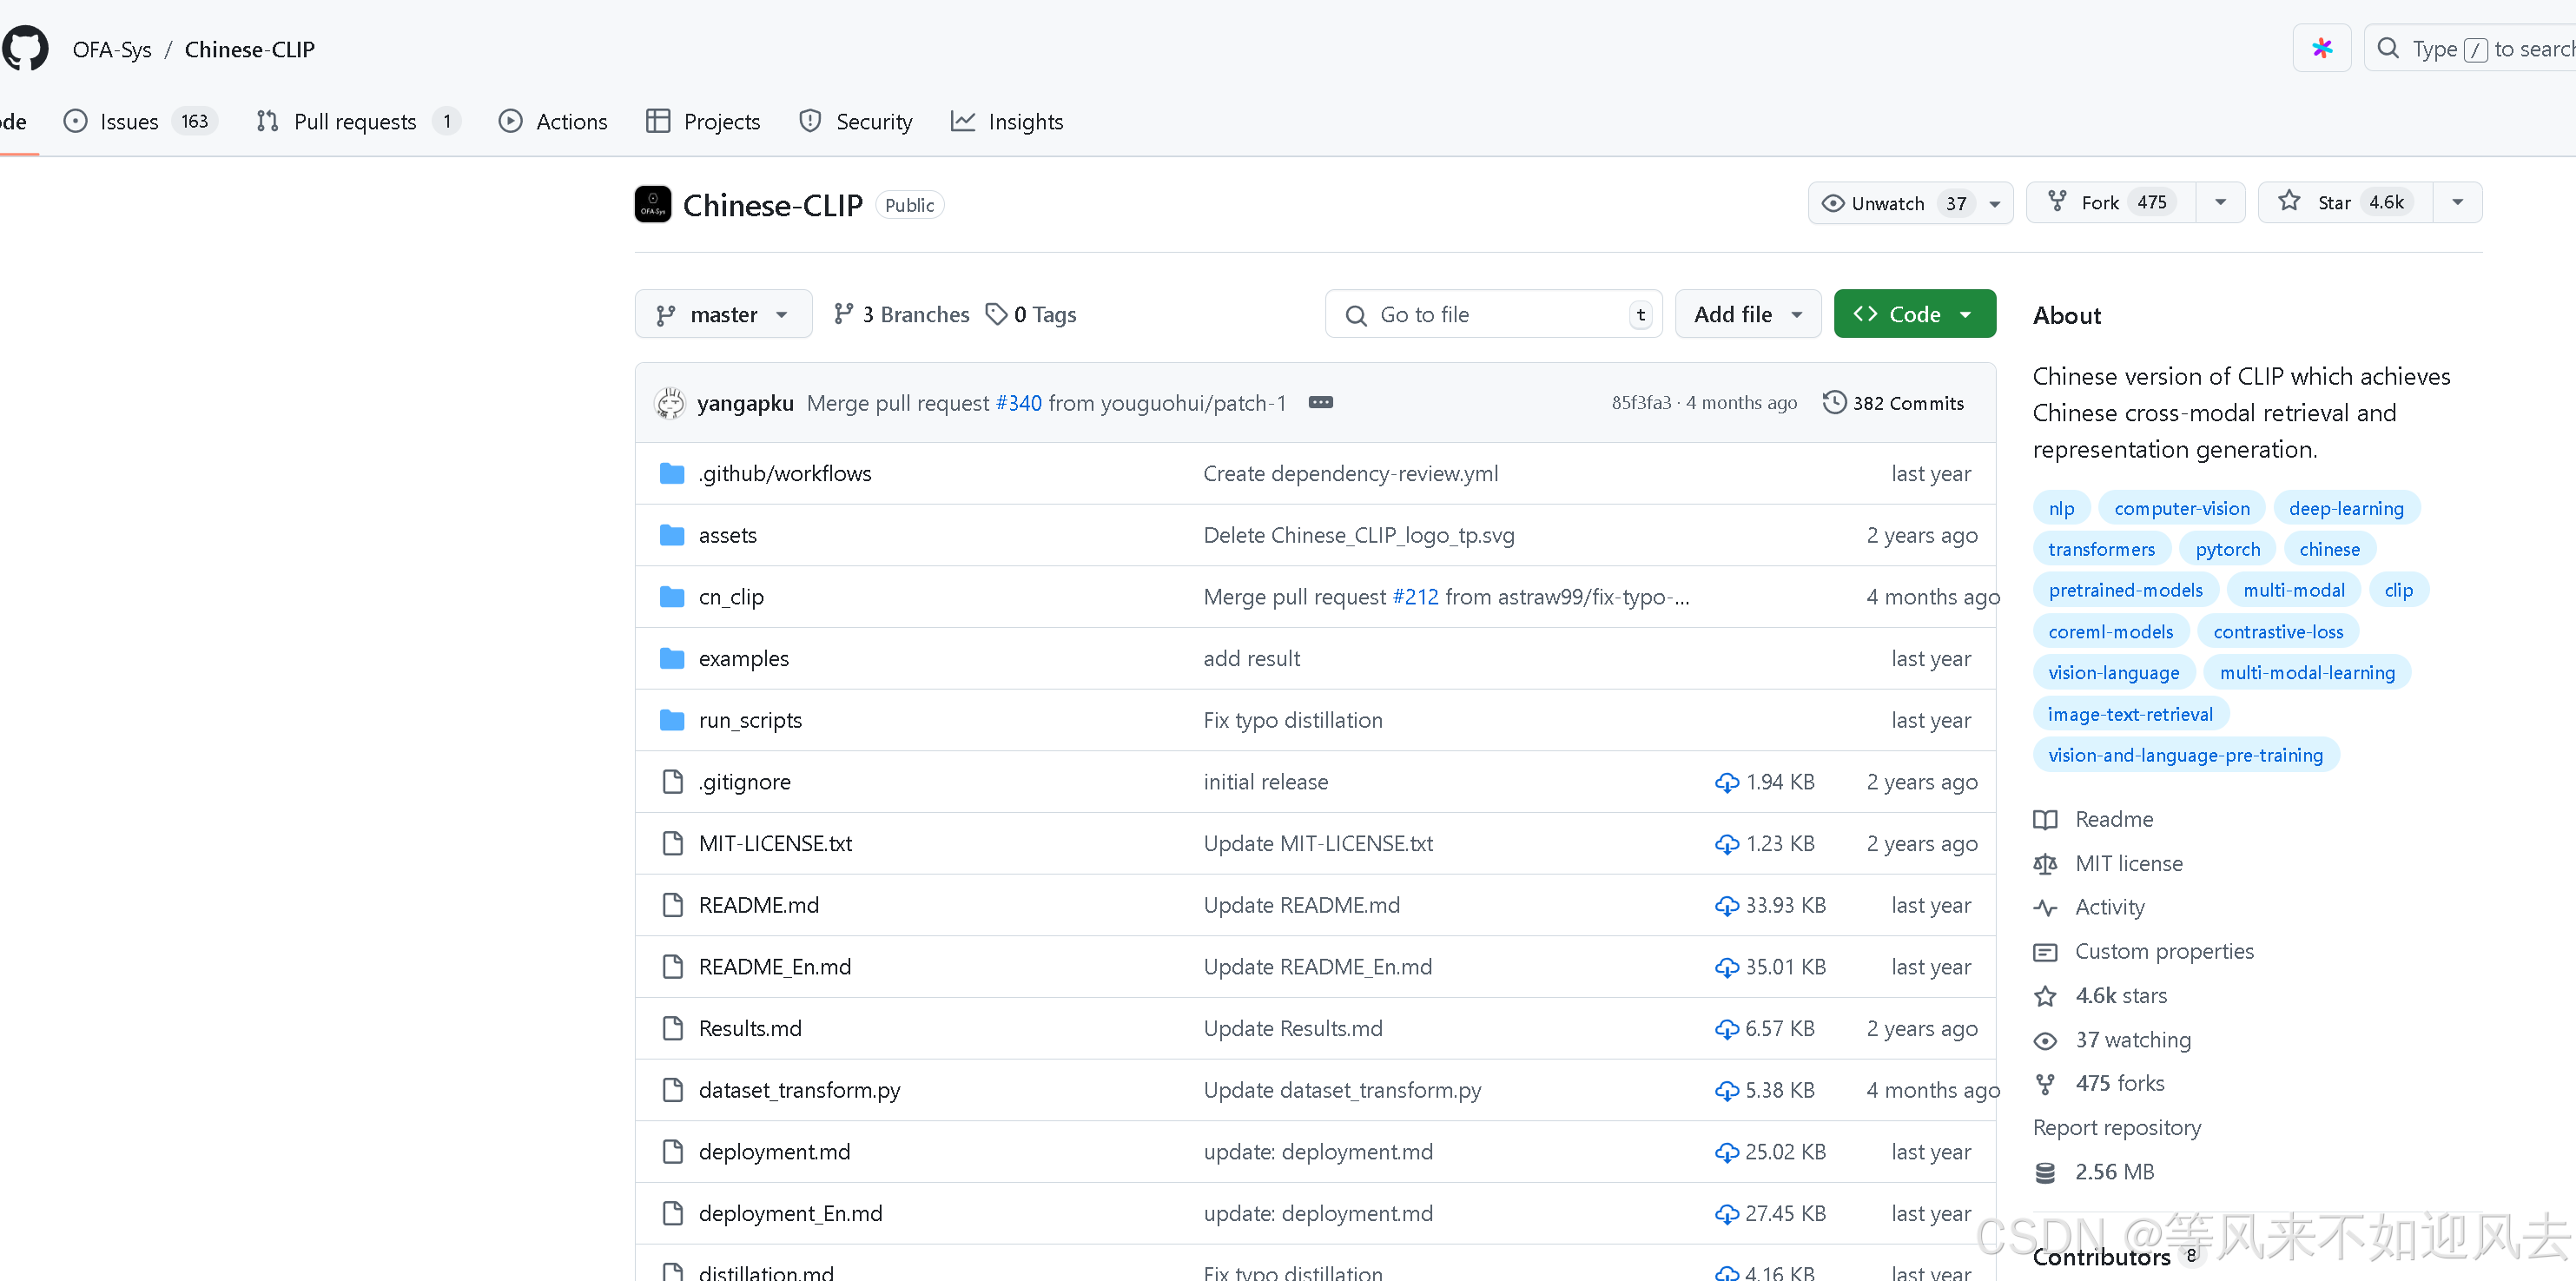Switch to the Security tab
Viewport: 2576px width, 1281px height.
[856, 121]
